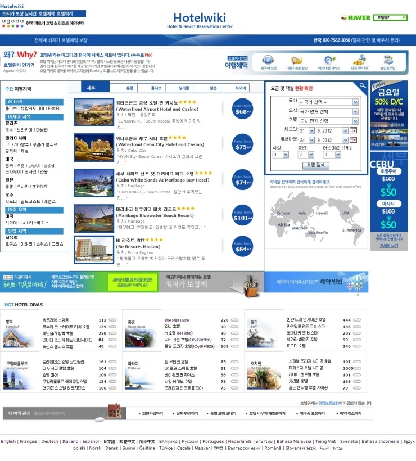Select the 세부 tab
Viewport: 416px width, 461px height.
(95, 87)
